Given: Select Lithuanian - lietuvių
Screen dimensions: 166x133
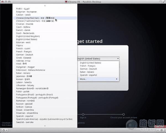Looking at the screenshot, I should point(45,85).
